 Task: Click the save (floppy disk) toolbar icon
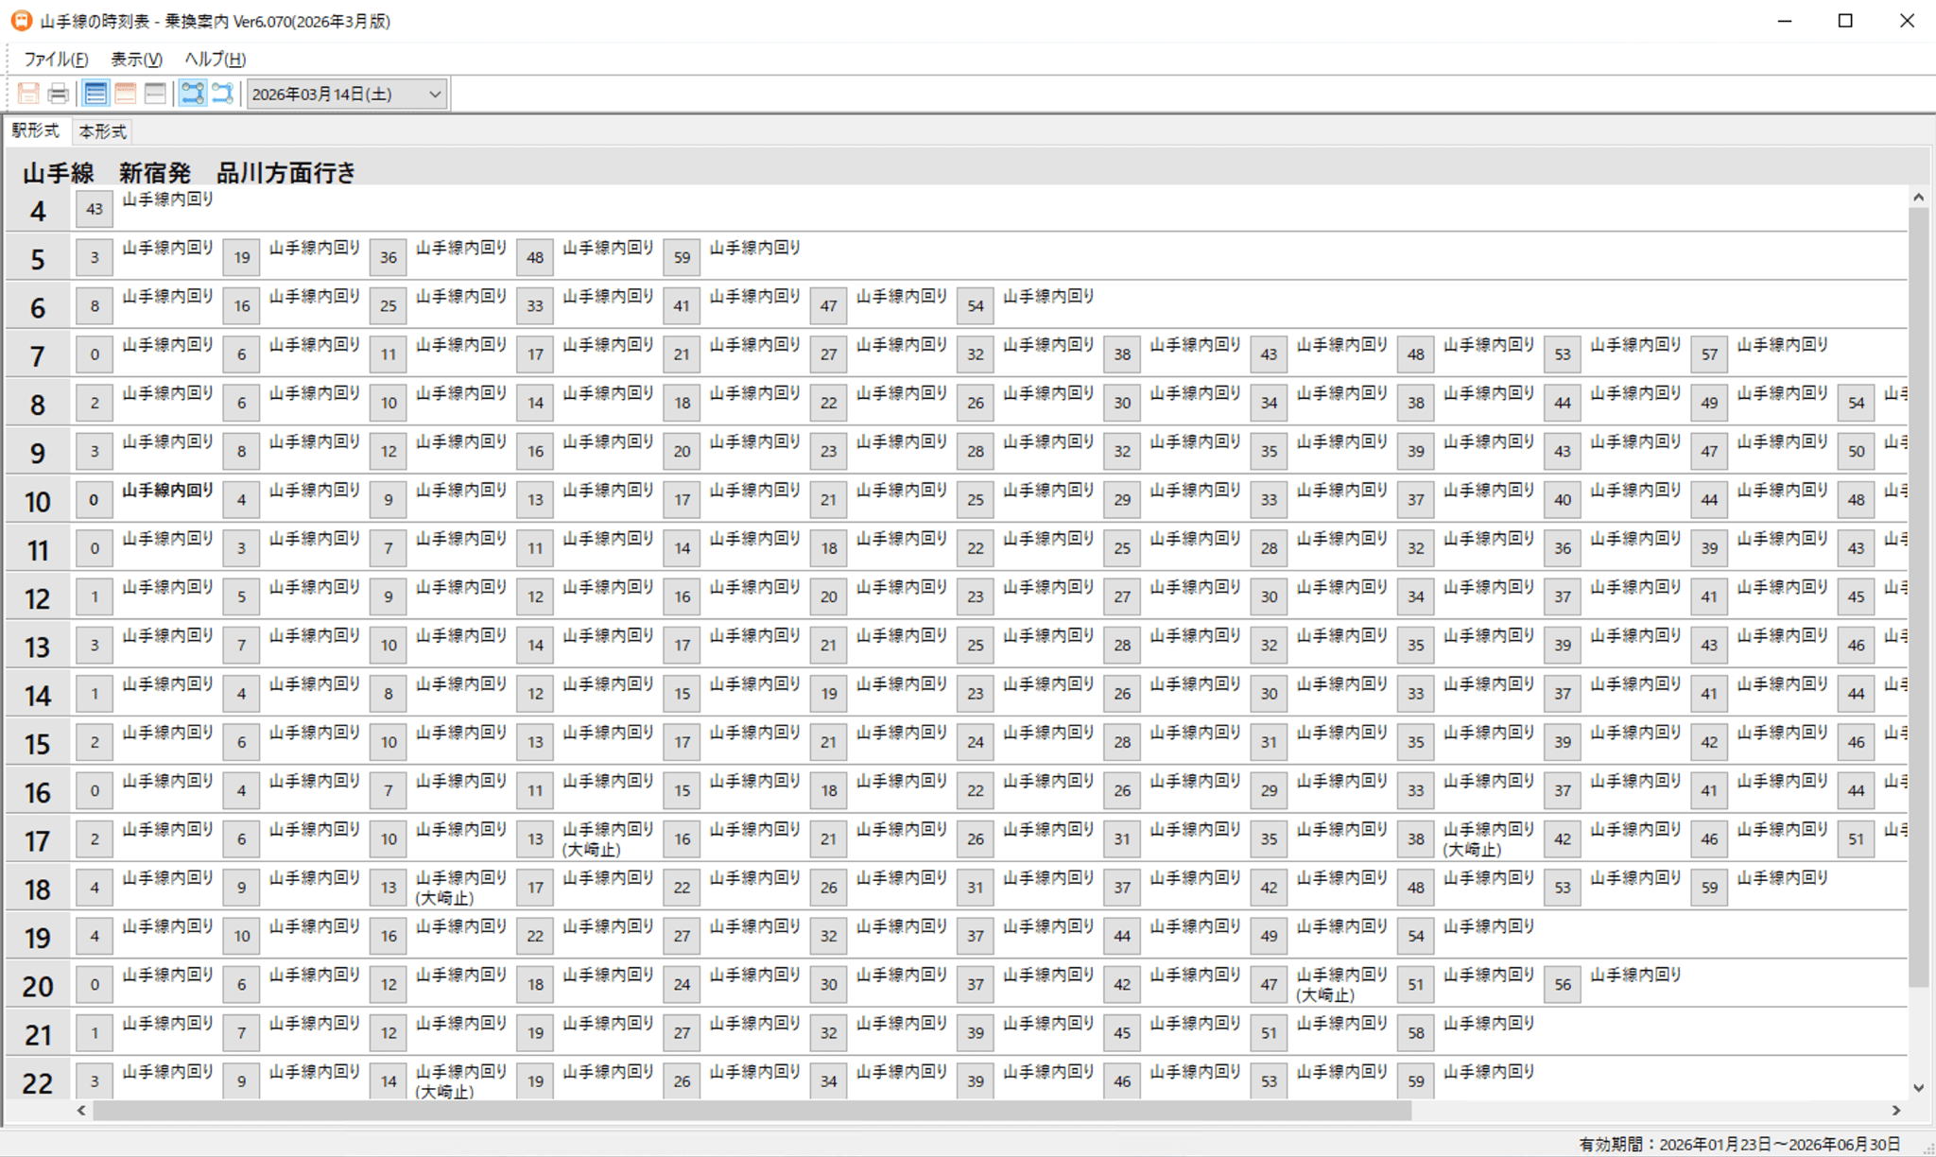[x=28, y=94]
